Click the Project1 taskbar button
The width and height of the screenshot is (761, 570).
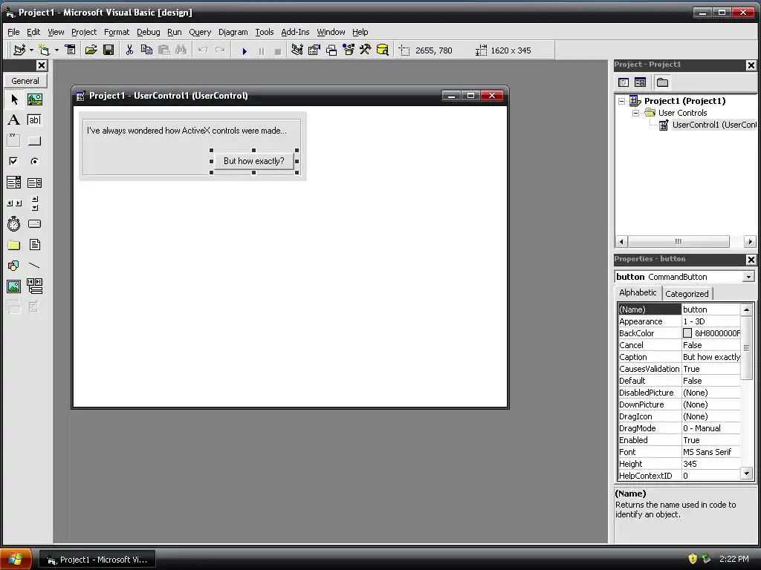pos(97,560)
